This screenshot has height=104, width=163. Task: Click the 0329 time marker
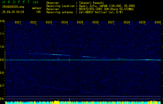coord(142,22)
